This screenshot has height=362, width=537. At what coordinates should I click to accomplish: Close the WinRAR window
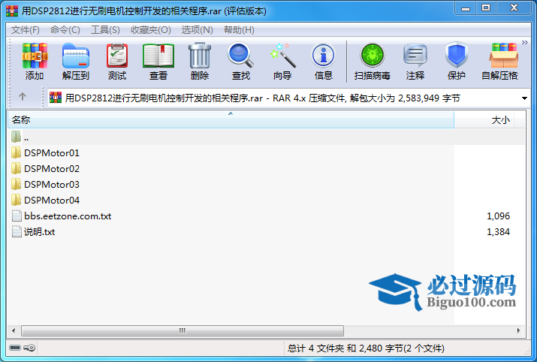(514, 8)
